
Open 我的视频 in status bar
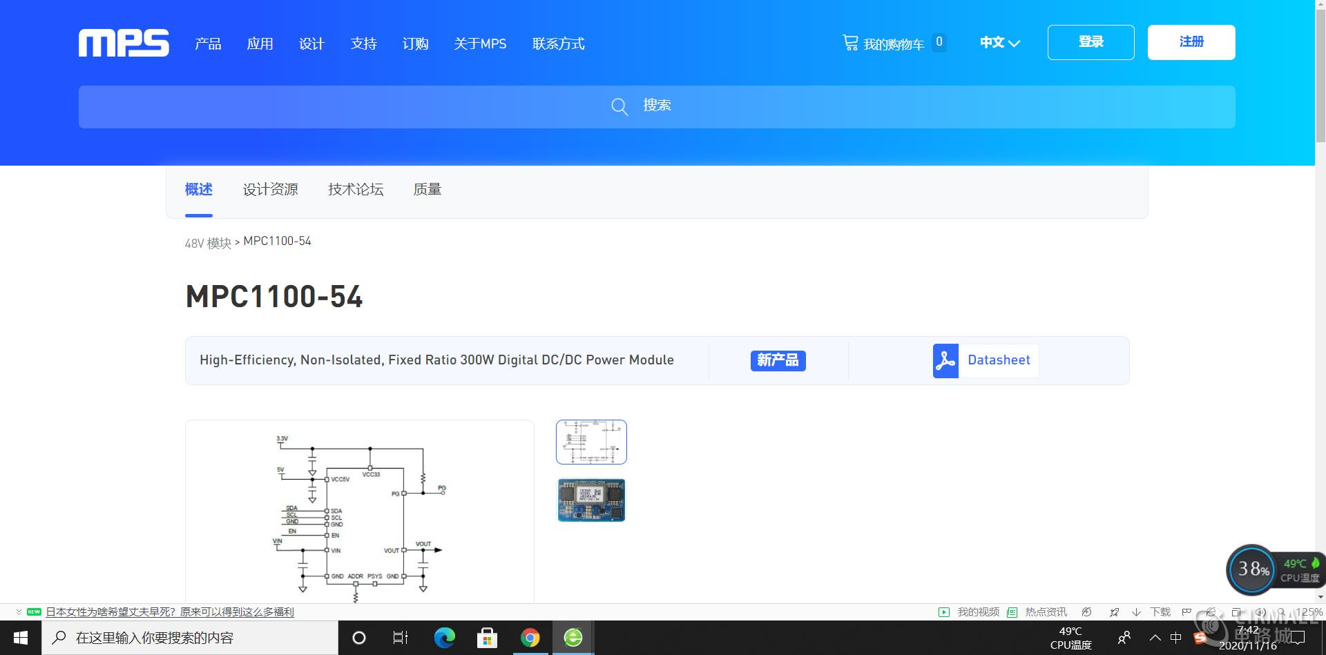(970, 612)
